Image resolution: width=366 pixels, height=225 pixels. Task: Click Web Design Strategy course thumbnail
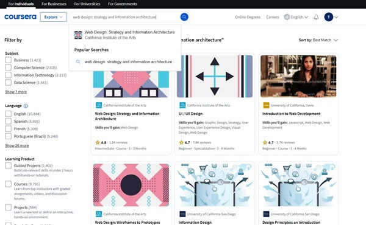tap(131, 85)
